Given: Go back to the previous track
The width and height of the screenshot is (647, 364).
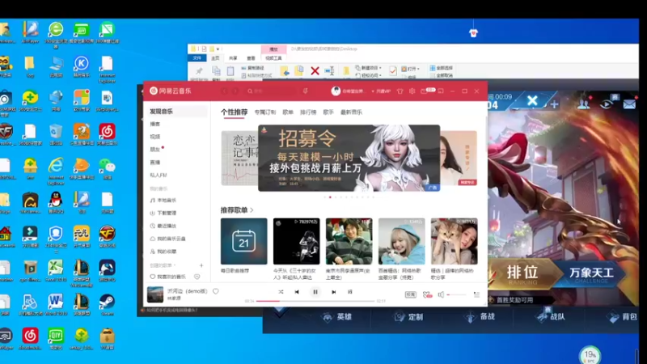Looking at the screenshot, I should click(x=297, y=292).
